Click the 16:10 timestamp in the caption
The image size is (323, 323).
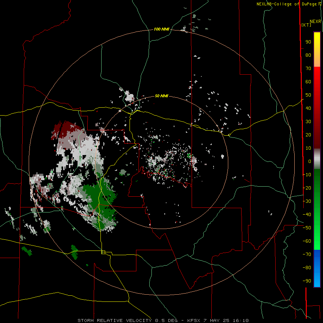(x=241, y=320)
